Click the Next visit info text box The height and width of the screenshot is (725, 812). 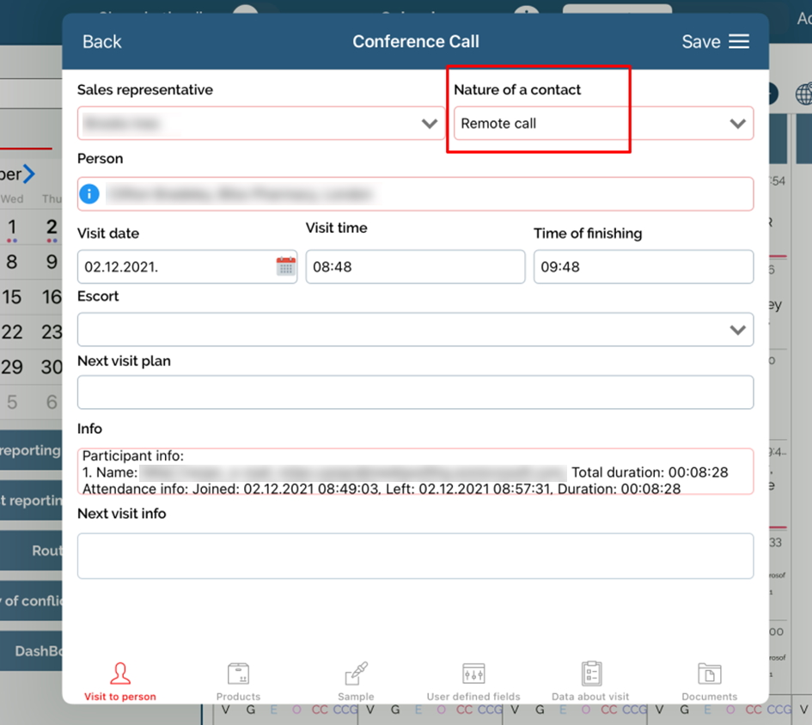(x=415, y=556)
